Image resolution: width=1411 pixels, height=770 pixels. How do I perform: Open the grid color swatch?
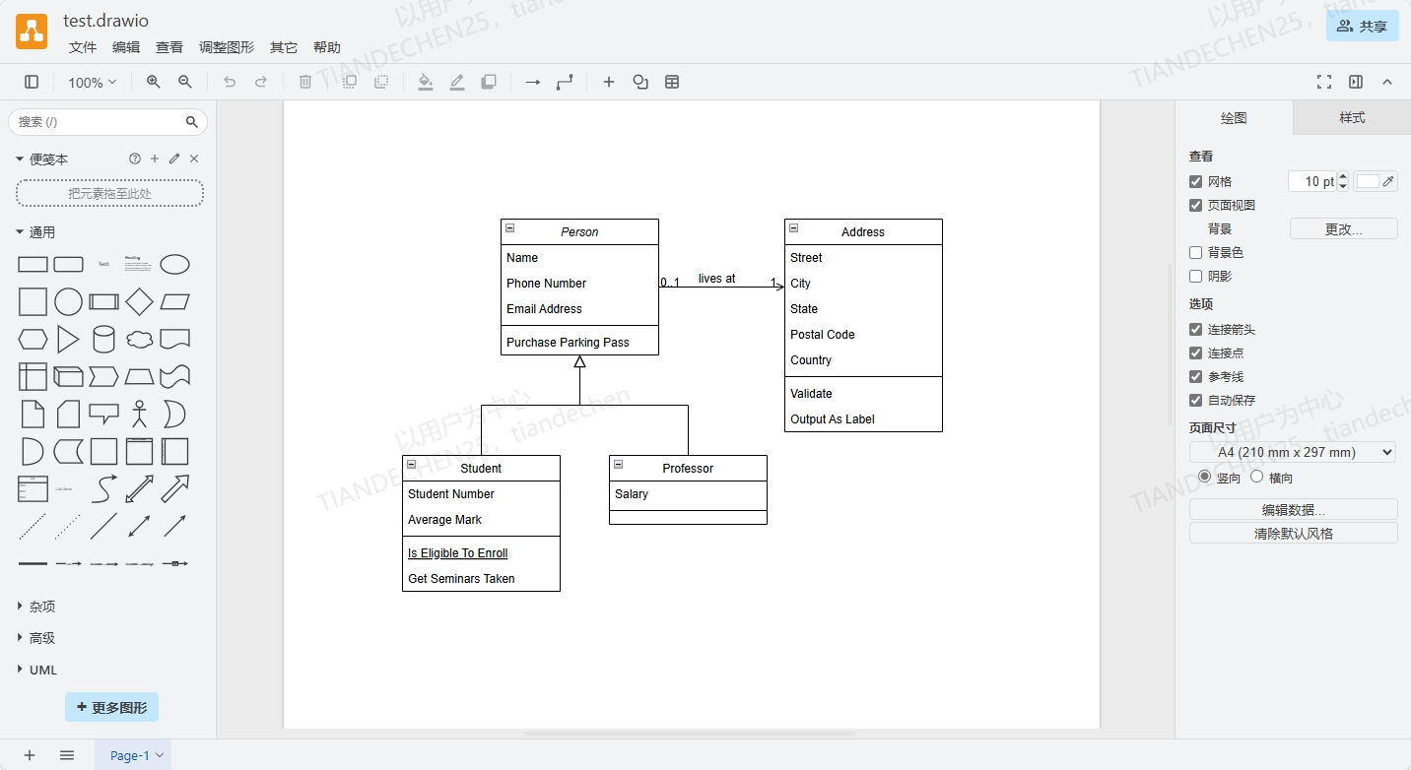click(1376, 181)
